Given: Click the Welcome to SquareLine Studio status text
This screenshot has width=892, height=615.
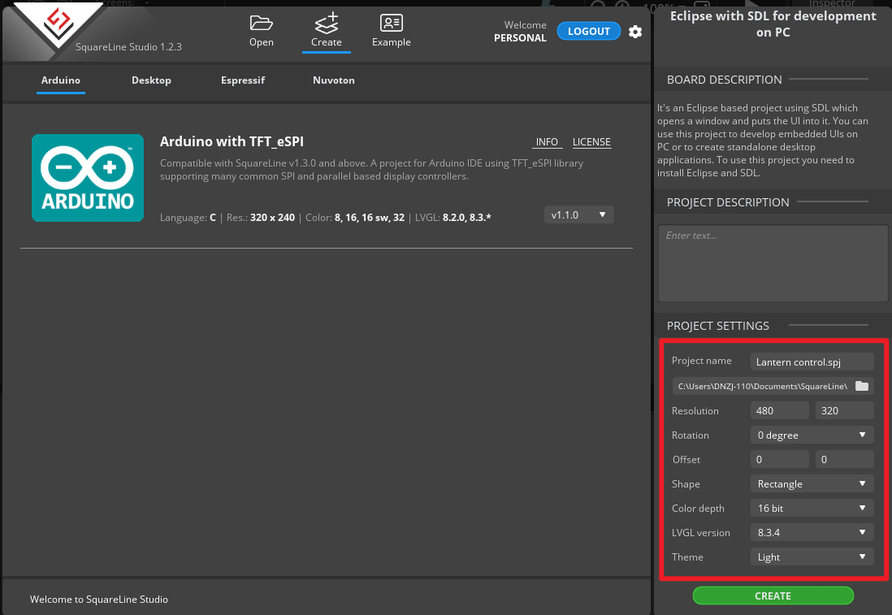Looking at the screenshot, I should click(x=99, y=599).
